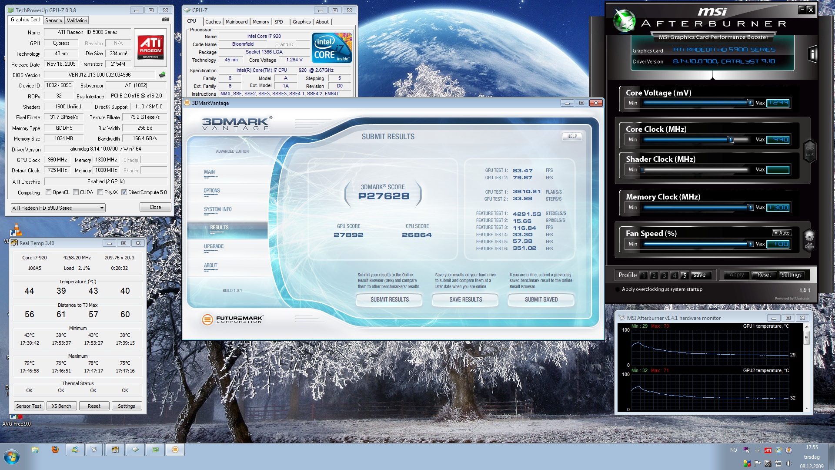Click Reset button in Afterburner
This screenshot has height=470, width=835.
coord(764,275)
